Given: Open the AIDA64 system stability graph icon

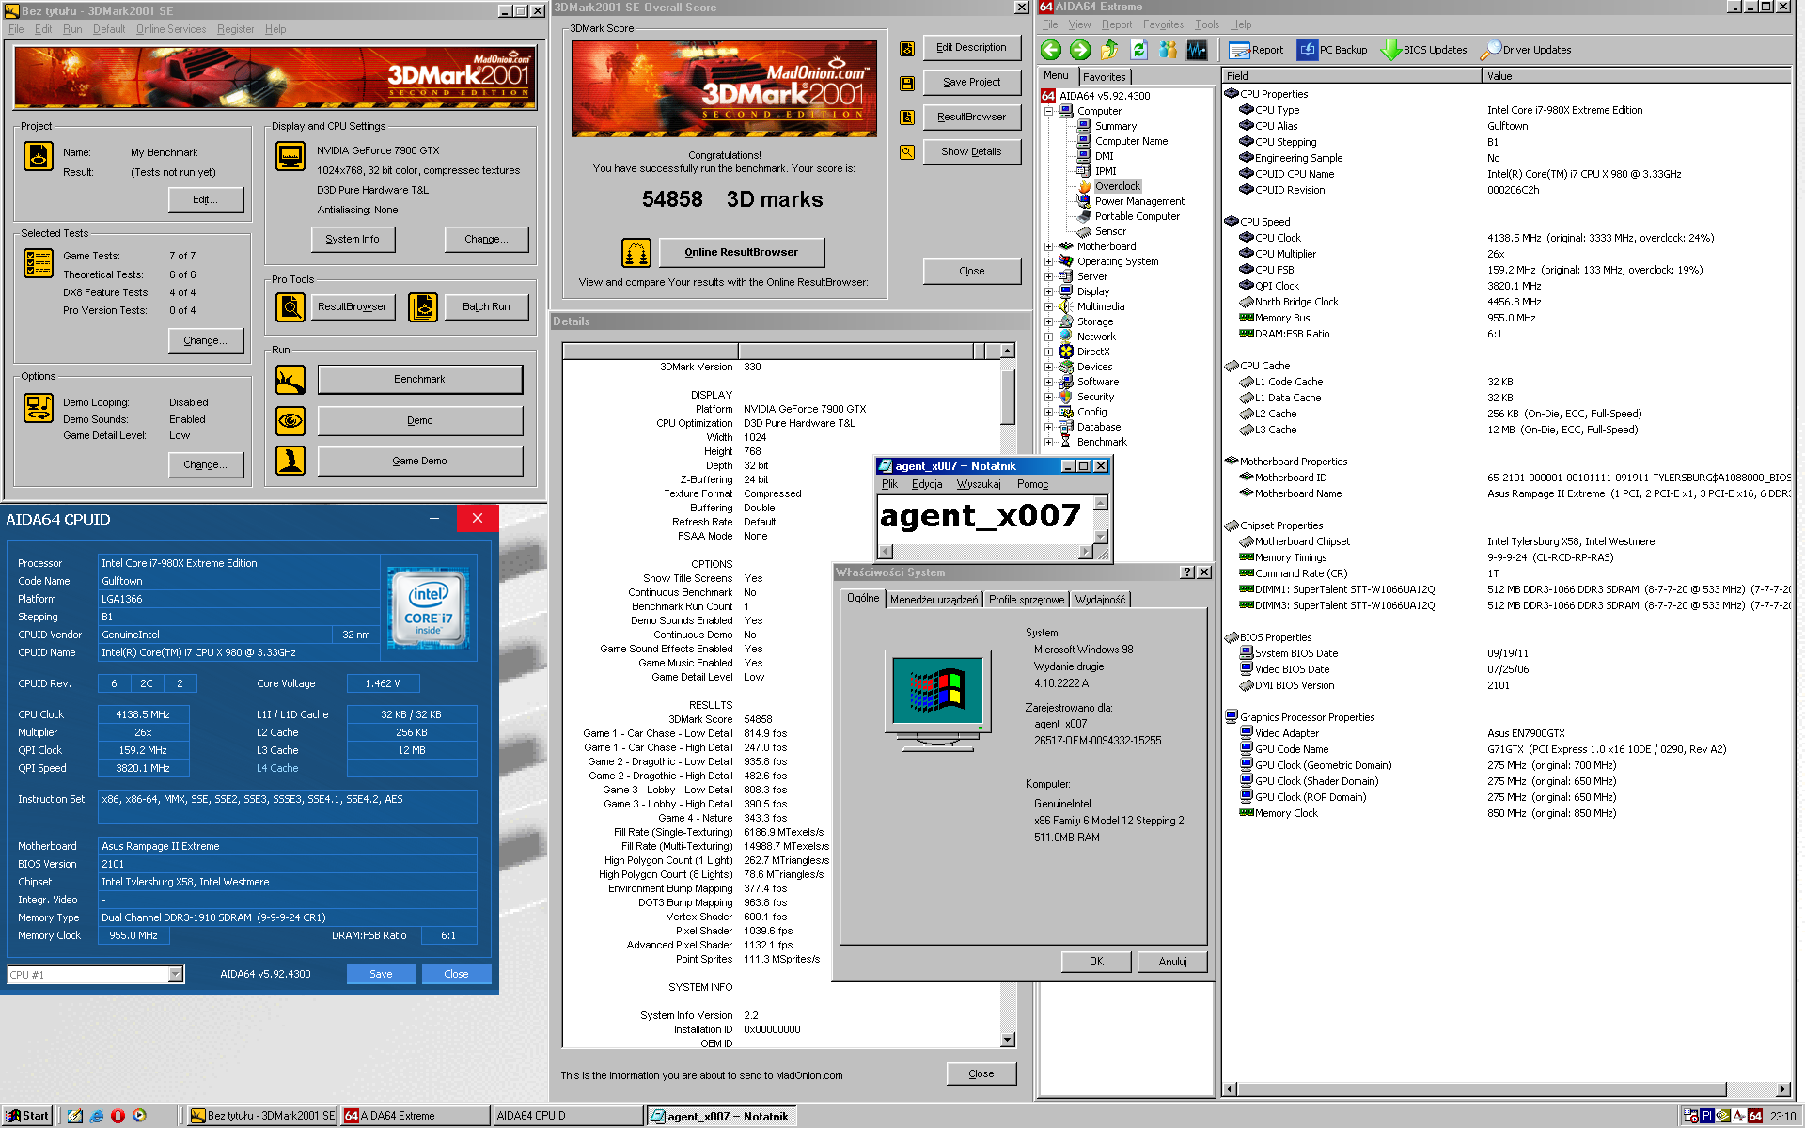Looking at the screenshot, I should tap(1197, 50).
